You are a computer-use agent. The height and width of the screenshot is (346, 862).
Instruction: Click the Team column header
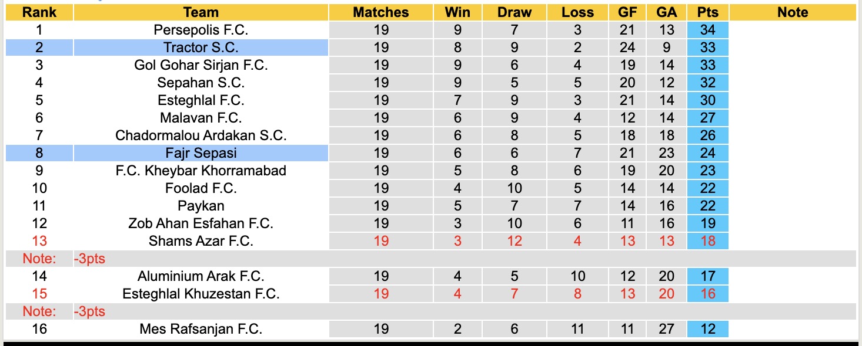201,12
